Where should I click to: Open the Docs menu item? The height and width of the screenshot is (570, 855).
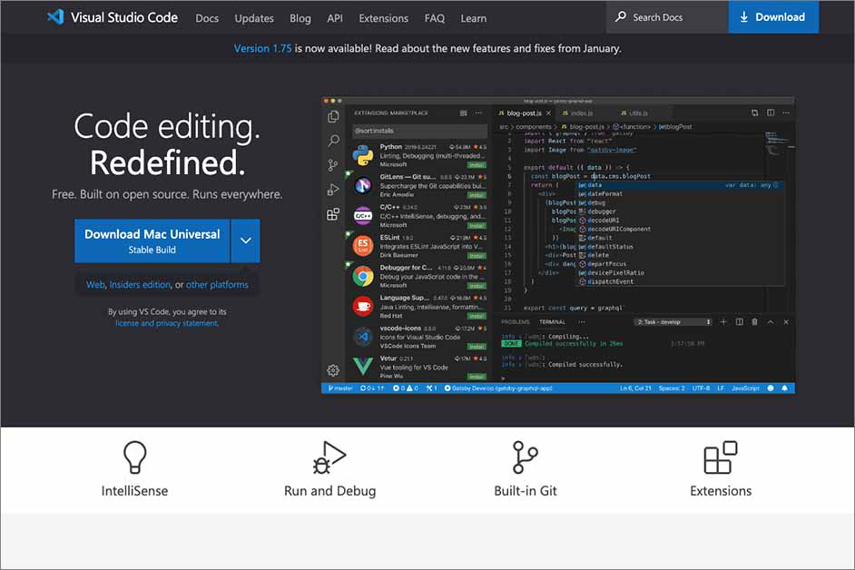point(207,18)
